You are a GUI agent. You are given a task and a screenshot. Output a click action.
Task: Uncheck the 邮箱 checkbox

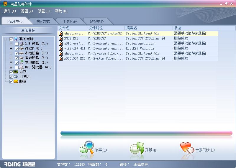11,82
